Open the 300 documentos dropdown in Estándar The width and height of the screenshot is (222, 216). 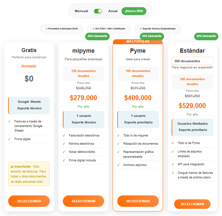(192, 61)
